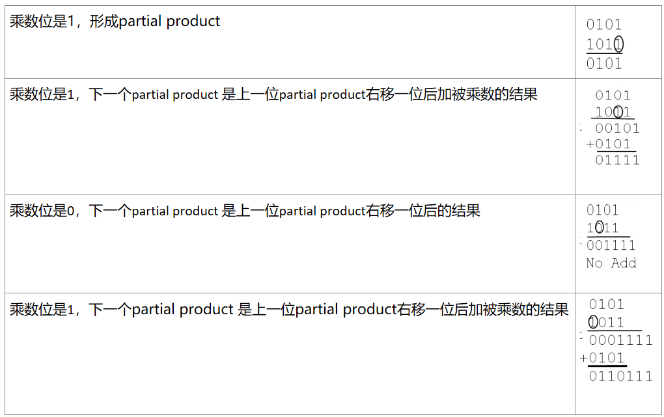Click the 'No Add' text

(x=611, y=263)
